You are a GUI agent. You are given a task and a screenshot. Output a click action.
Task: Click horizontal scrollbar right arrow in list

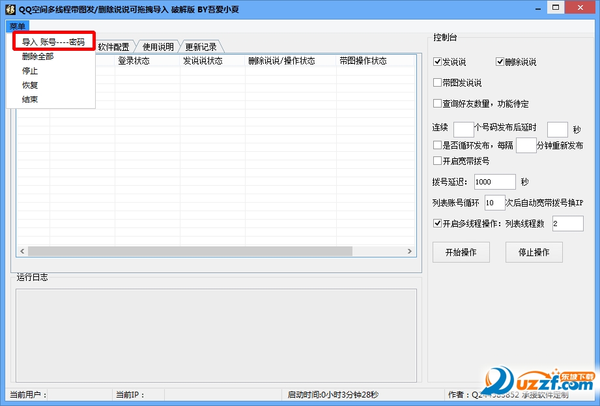point(410,251)
